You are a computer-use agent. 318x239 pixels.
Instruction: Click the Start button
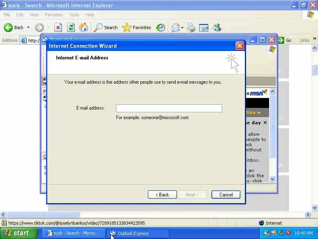point(19,233)
